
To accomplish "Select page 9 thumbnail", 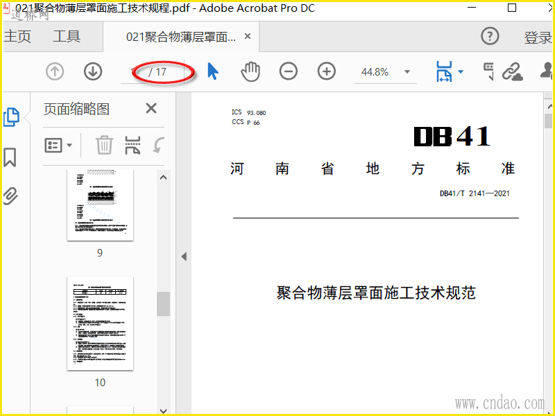I will click(100, 205).
